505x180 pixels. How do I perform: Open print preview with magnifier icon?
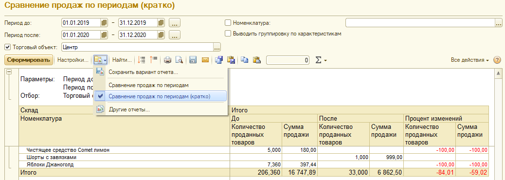(179, 60)
